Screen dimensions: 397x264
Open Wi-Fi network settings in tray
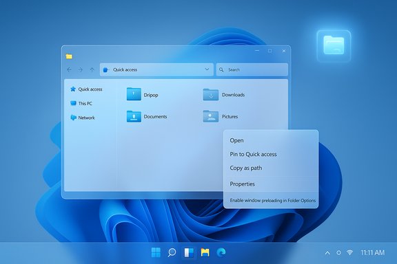coord(349,252)
